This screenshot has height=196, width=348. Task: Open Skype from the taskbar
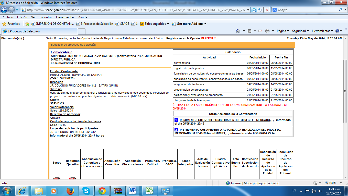click(86, 191)
